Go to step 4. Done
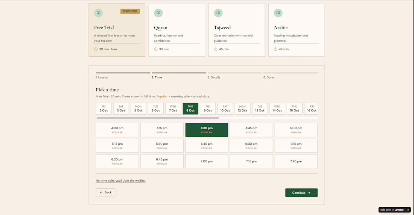 point(291,76)
